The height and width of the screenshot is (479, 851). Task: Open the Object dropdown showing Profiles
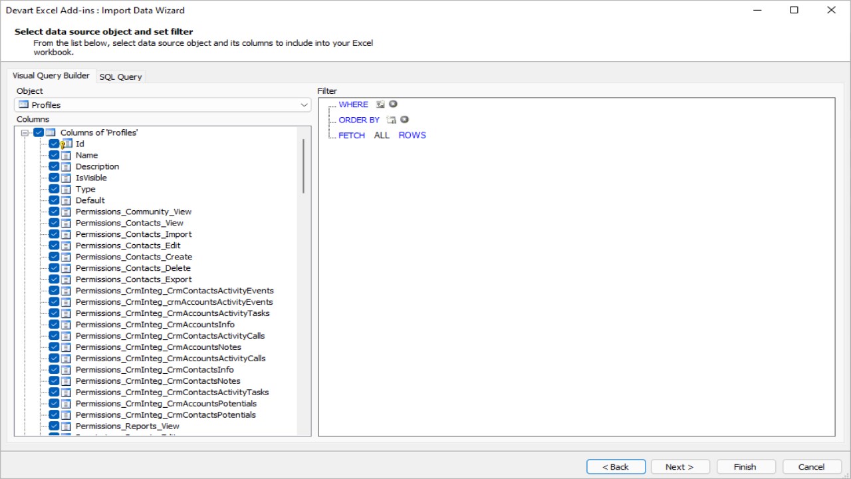click(162, 105)
